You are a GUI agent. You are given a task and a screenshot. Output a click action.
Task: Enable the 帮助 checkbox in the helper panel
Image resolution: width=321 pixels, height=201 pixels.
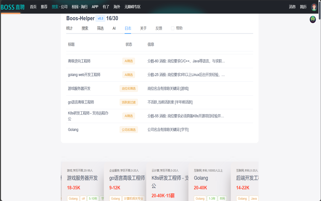[173, 28]
